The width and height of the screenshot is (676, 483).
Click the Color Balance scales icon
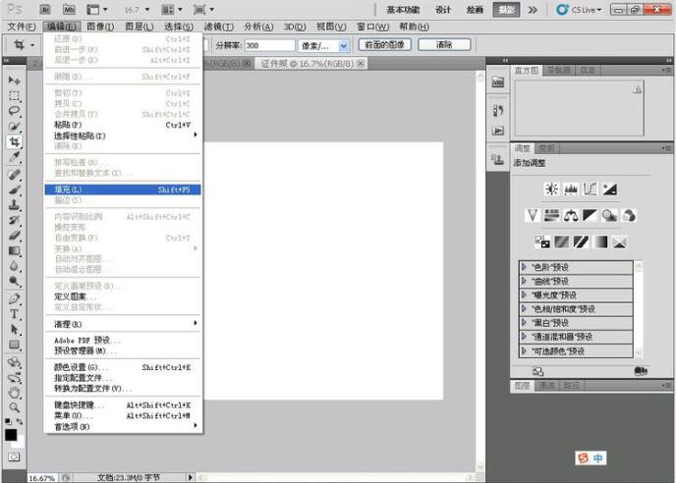coord(571,215)
